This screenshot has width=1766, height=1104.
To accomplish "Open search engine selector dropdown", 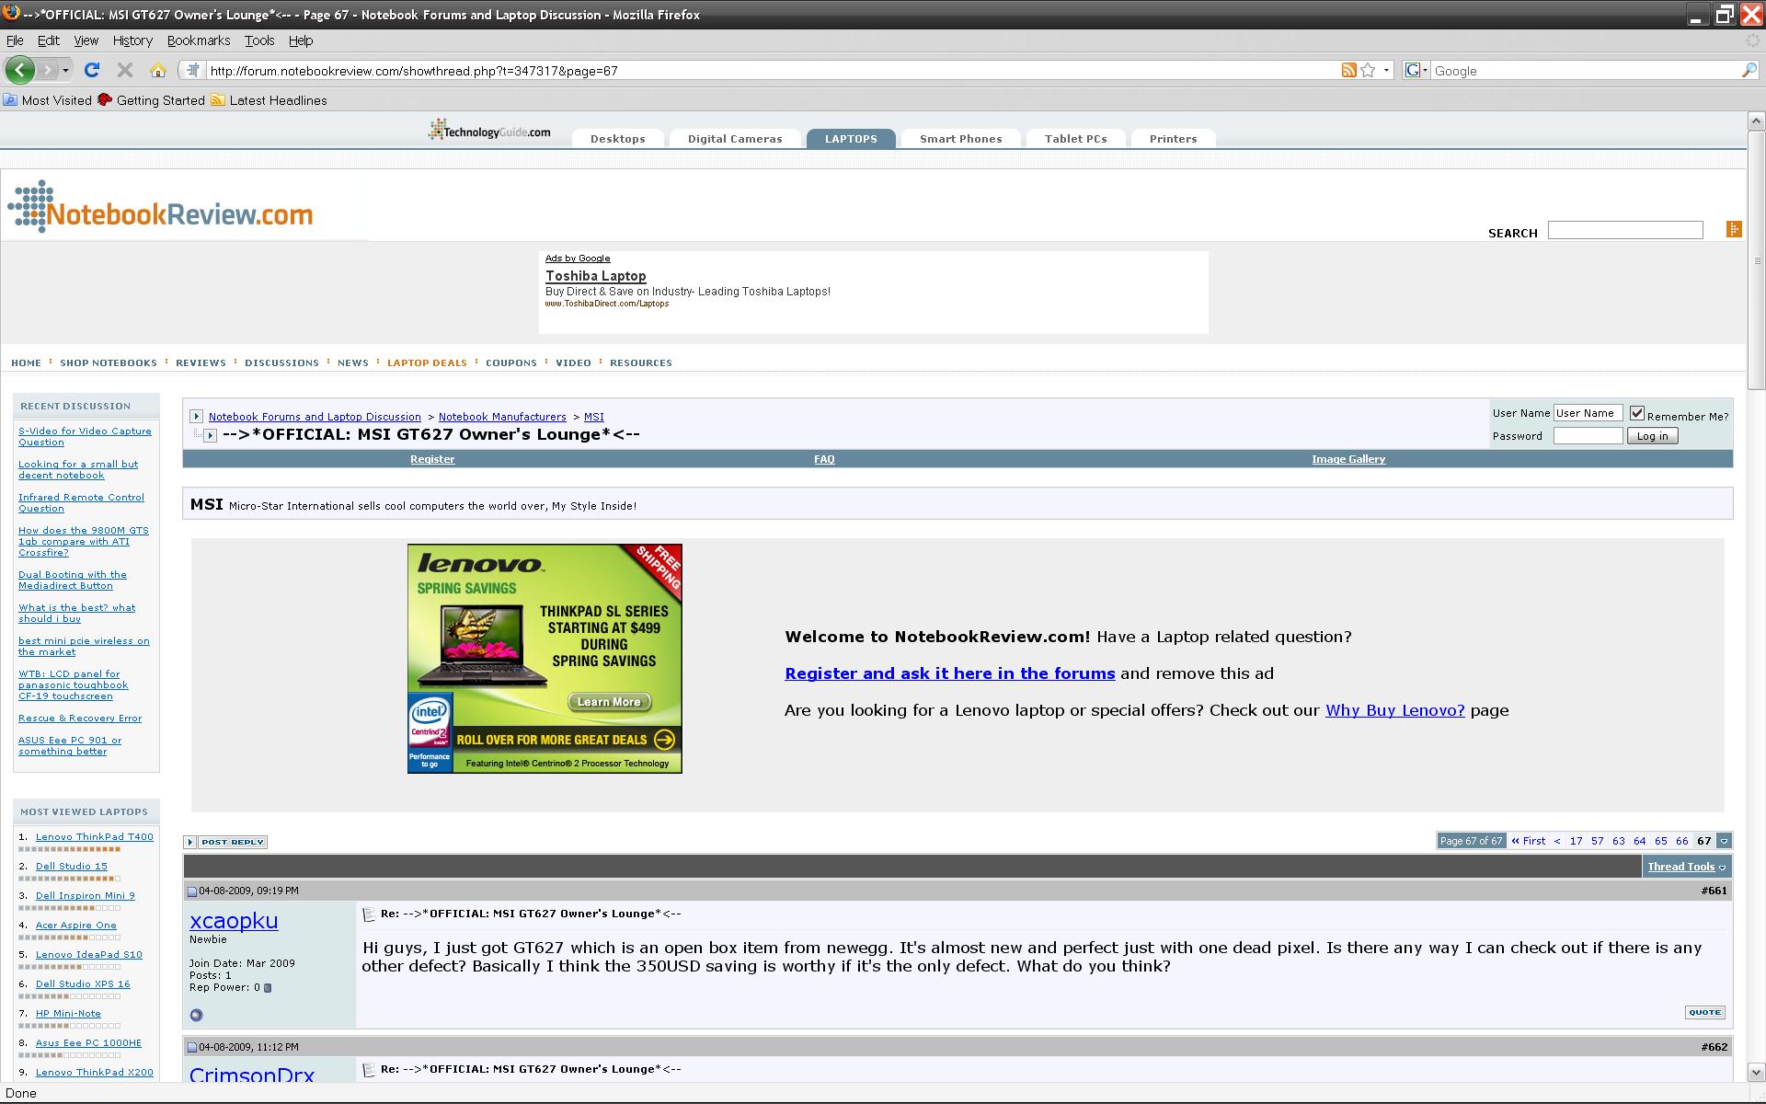I will (x=1425, y=70).
